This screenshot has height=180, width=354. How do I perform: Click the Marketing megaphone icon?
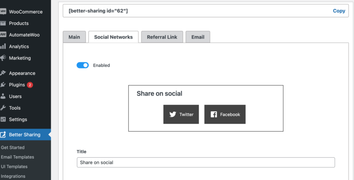[x=3, y=58]
